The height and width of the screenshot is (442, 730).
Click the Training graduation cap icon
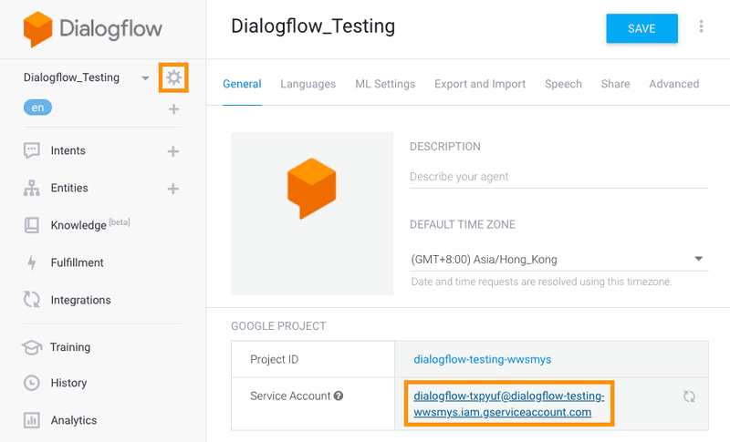coord(32,347)
